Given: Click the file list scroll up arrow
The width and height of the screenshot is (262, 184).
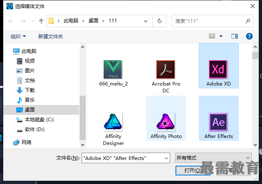Looking at the screenshot, I should coord(255,47).
